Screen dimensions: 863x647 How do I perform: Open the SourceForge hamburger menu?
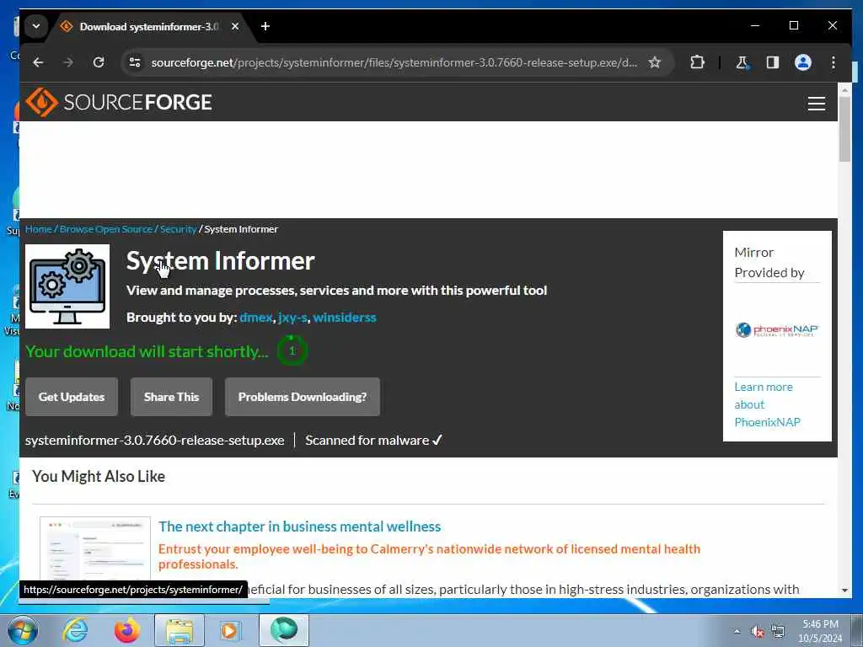point(816,104)
